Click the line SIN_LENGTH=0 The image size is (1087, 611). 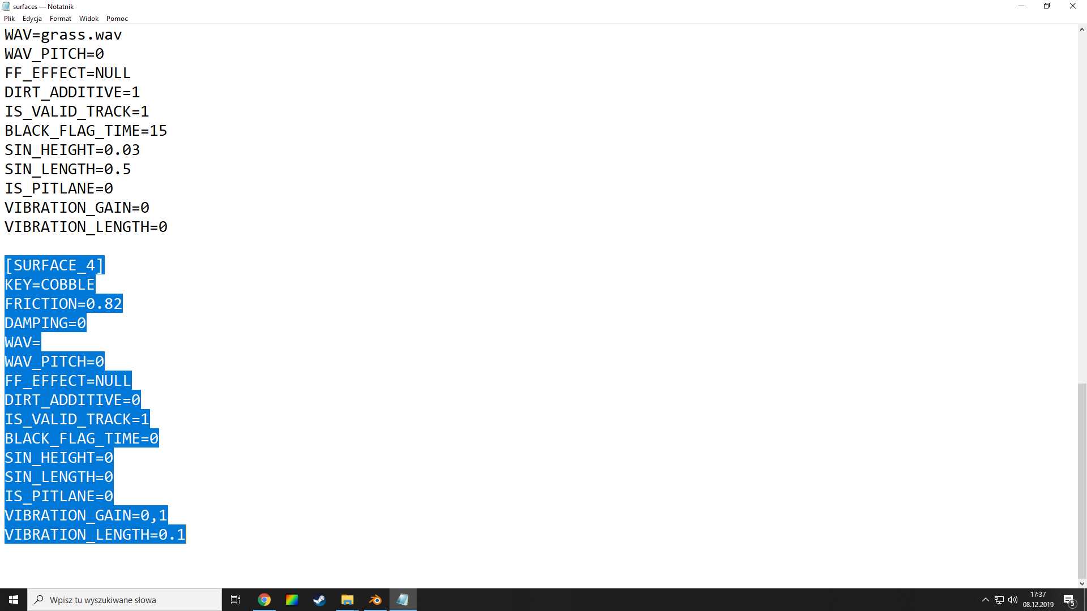[59, 477]
